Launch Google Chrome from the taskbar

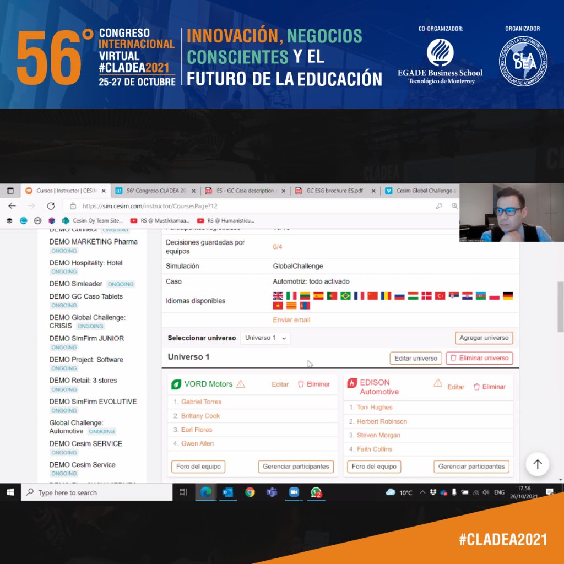click(250, 492)
